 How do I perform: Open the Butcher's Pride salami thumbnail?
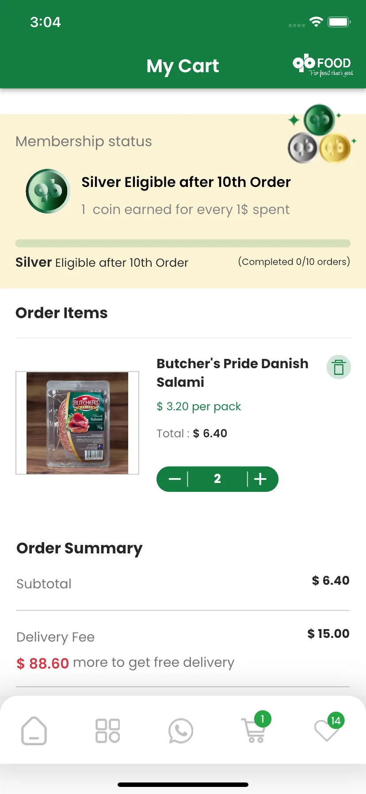click(77, 423)
